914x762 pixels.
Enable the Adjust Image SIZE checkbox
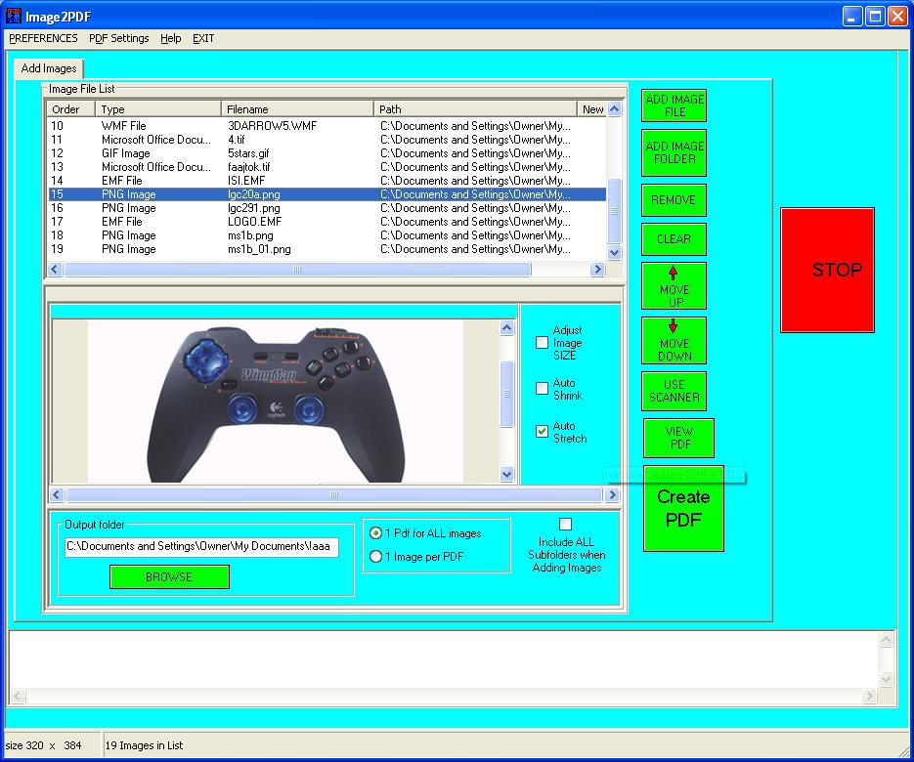[x=542, y=343]
